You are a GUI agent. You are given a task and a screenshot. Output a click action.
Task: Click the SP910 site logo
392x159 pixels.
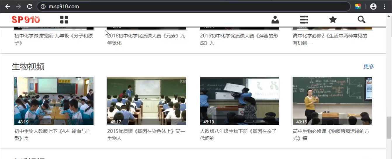[x=26, y=20]
